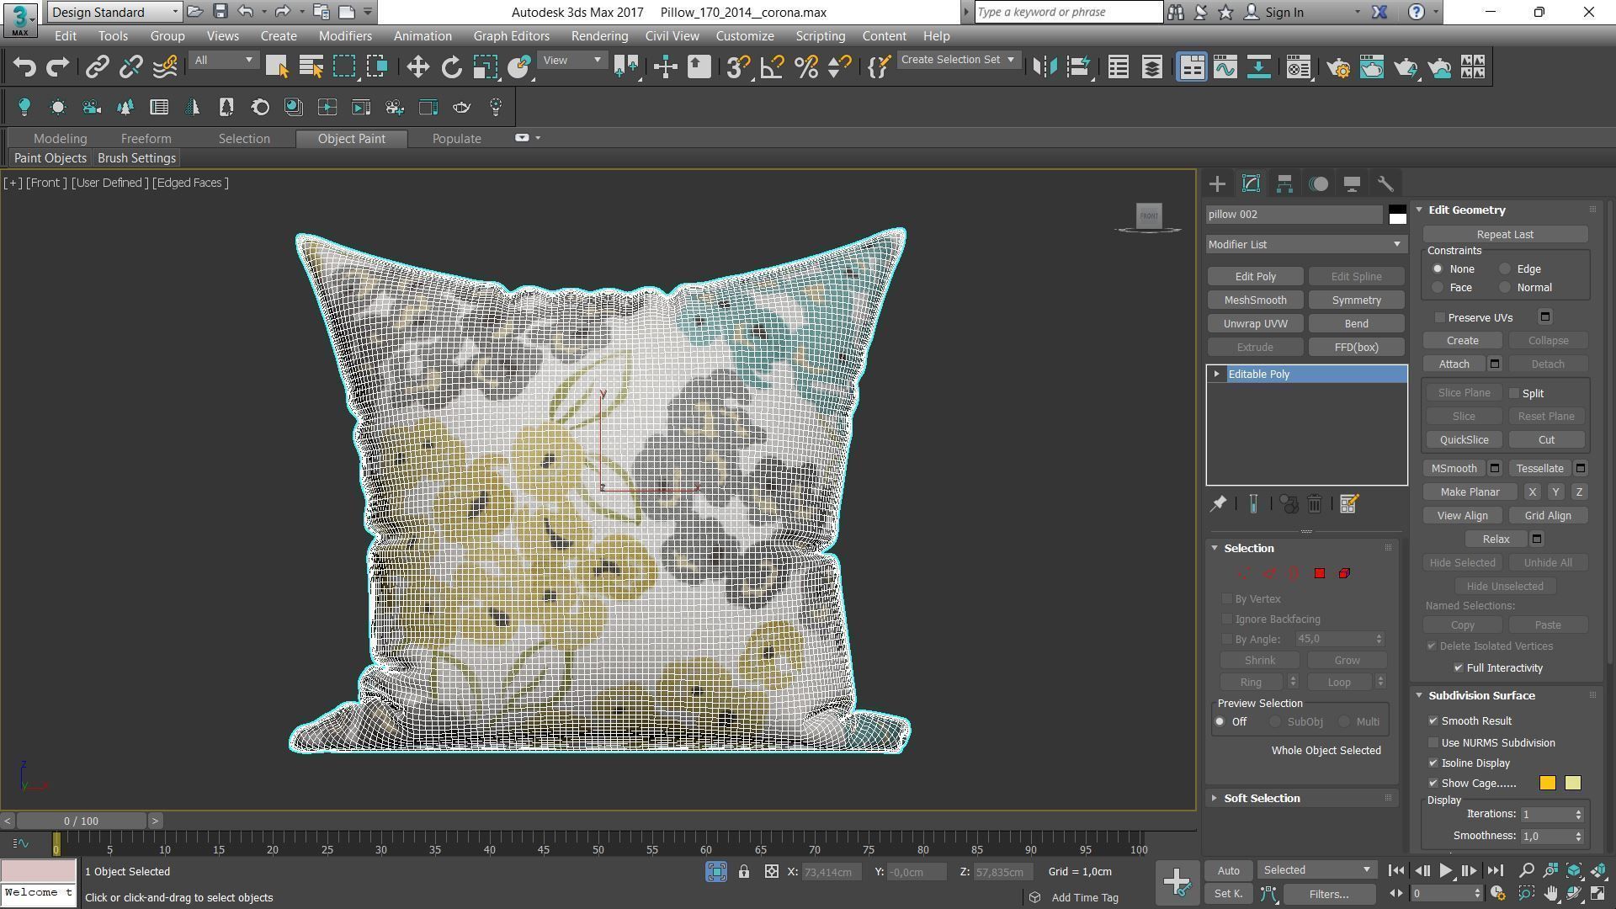Remove modifier from the stack

click(x=1314, y=504)
